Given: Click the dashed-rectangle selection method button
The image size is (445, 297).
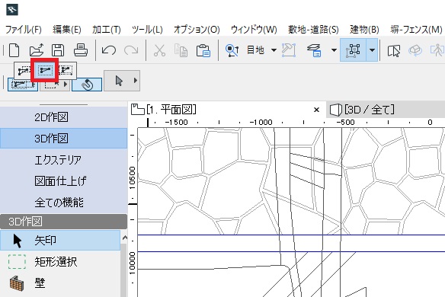Looking at the screenshot, I should [51, 85].
